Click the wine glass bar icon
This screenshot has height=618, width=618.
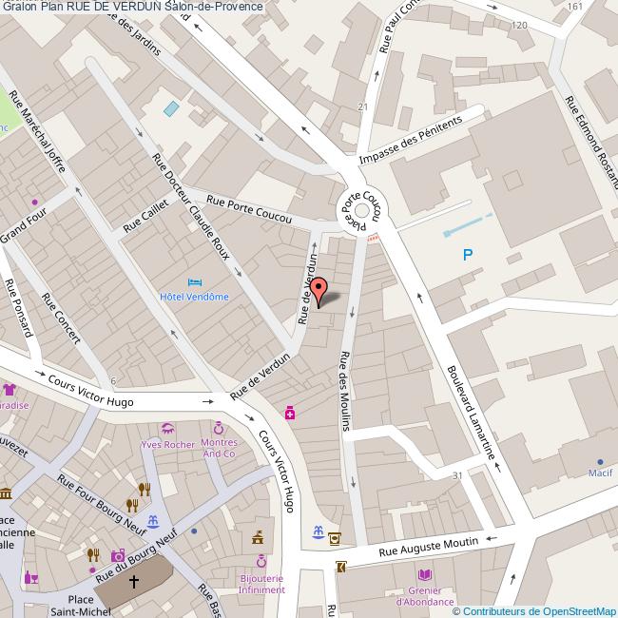(30, 577)
